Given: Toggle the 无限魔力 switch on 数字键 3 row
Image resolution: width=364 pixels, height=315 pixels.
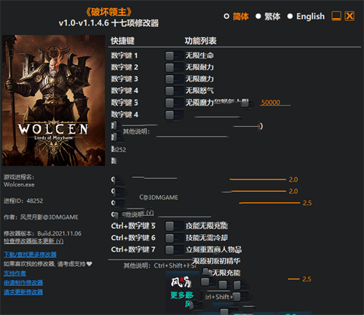Looking at the screenshot, I should coord(174,79).
